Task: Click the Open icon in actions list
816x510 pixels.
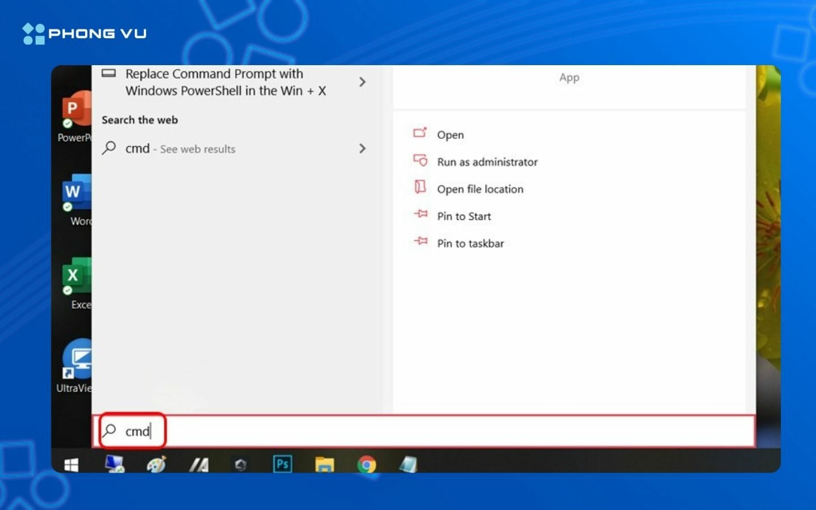Action: click(420, 133)
